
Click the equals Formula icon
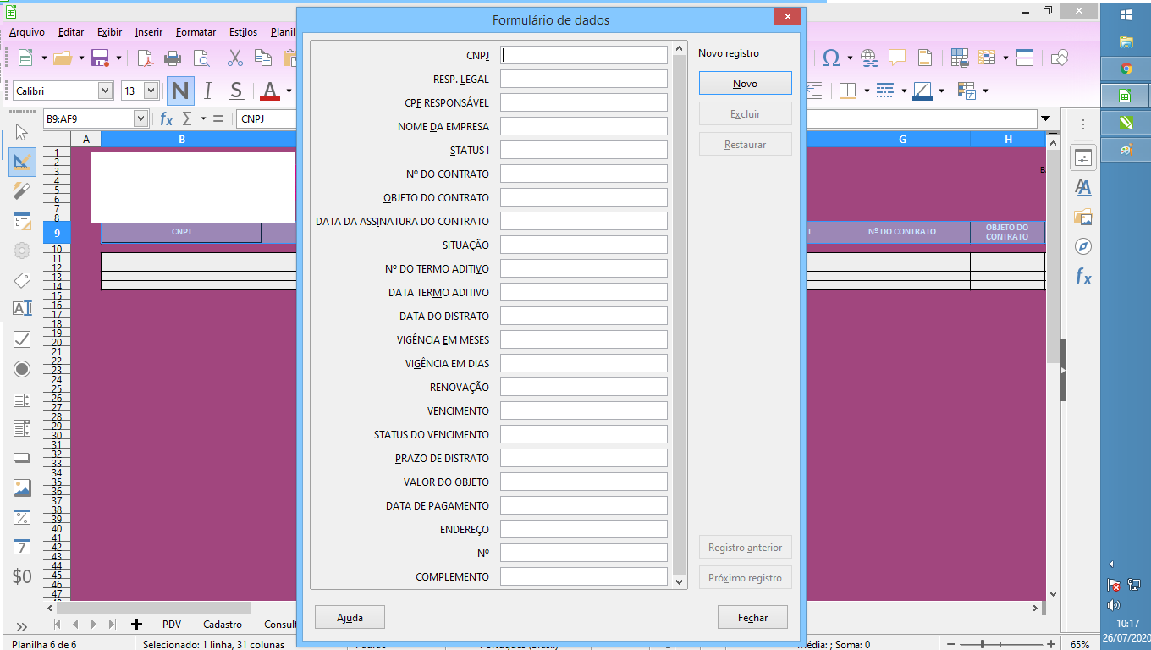click(218, 118)
